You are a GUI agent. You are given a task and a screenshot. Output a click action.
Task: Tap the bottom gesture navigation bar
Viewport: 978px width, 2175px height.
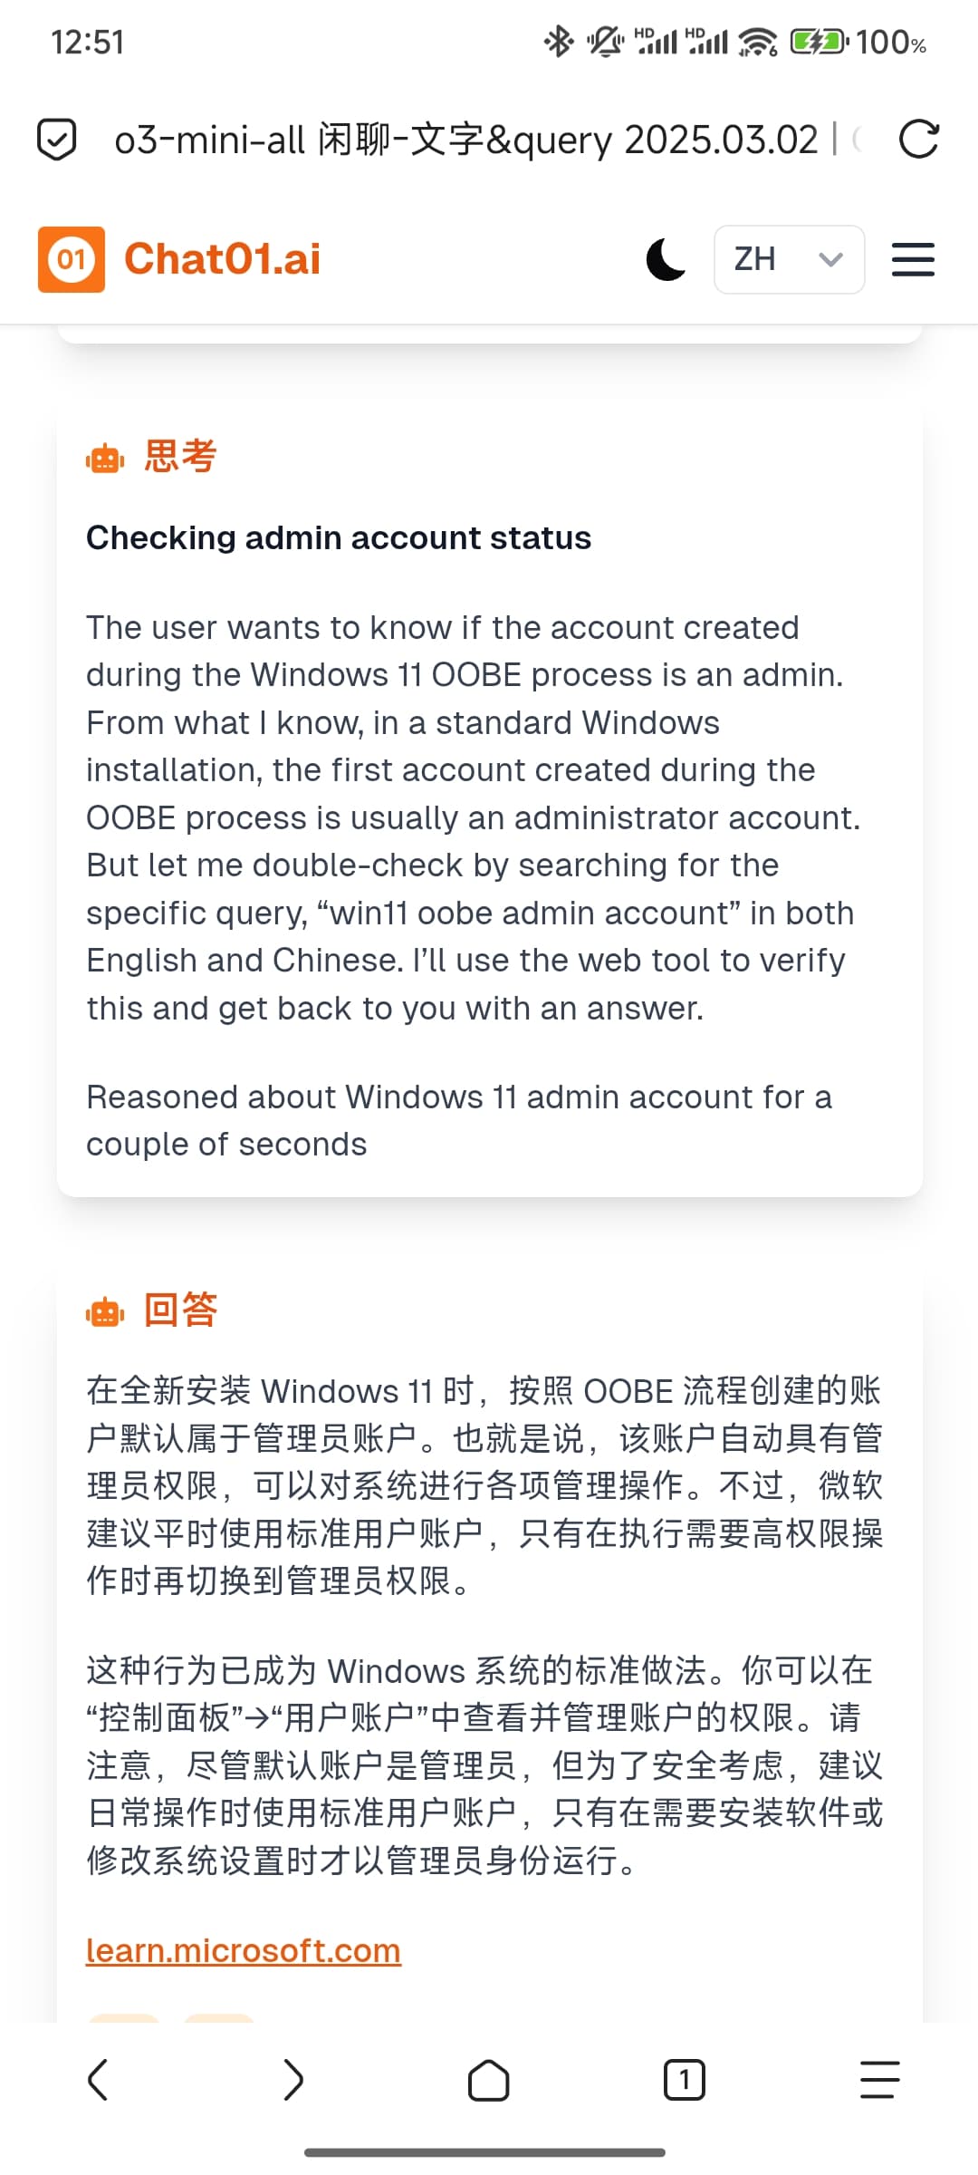(485, 2152)
